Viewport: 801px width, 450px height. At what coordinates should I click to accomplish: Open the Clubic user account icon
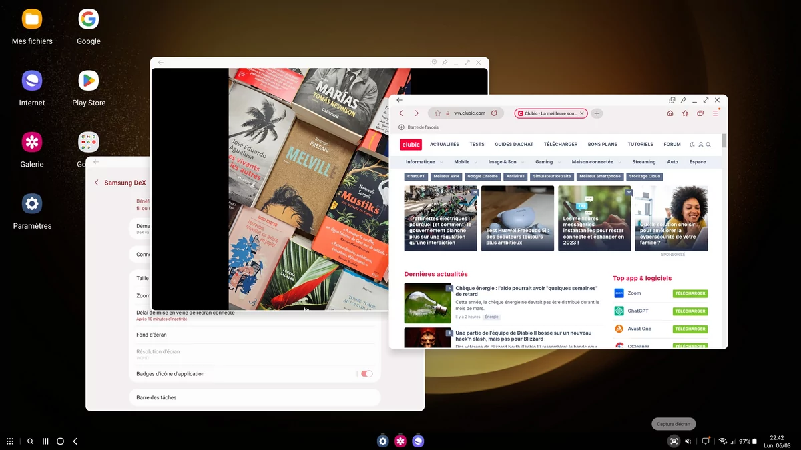(x=700, y=145)
